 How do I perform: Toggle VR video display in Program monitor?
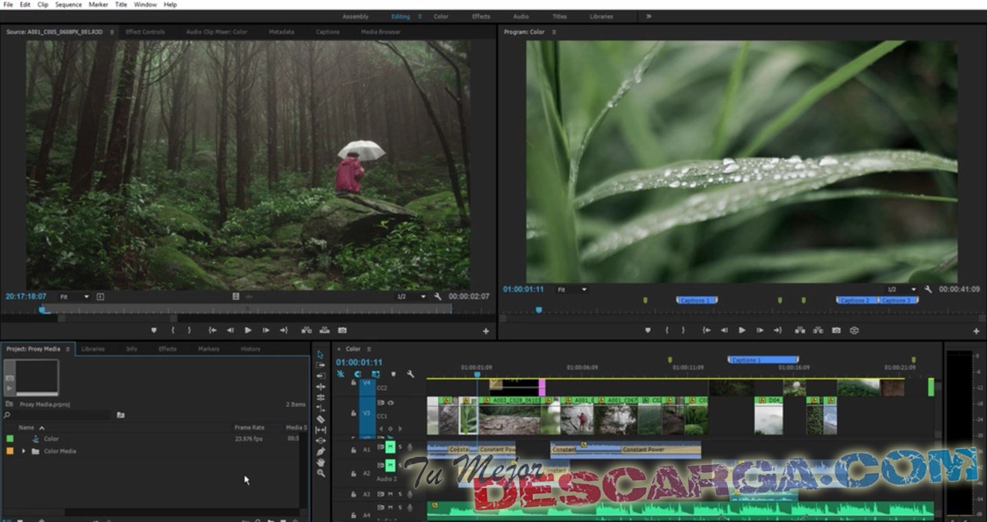pyautogui.click(x=854, y=330)
